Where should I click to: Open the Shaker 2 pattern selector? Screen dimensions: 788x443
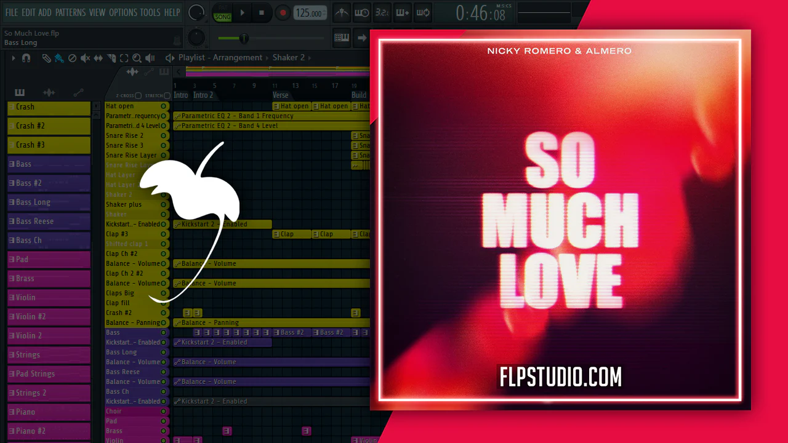288,58
